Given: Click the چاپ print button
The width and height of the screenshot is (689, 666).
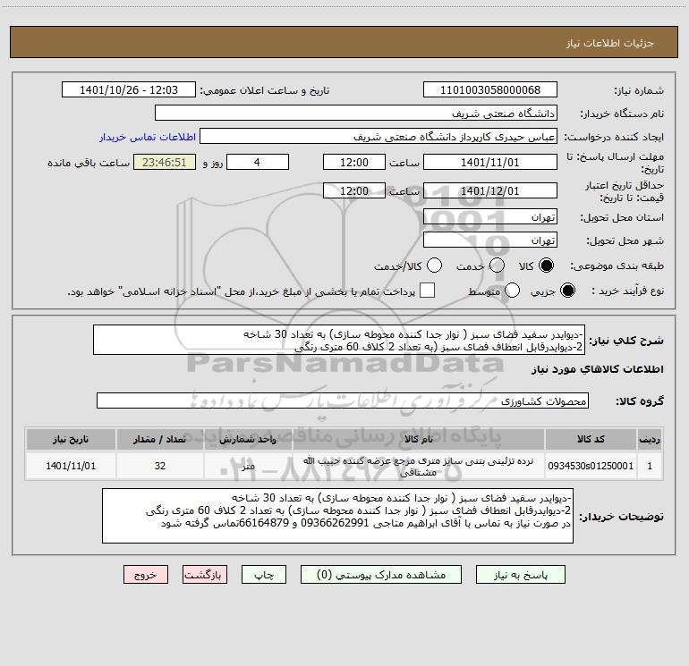Looking at the screenshot, I should click(x=264, y=574).
